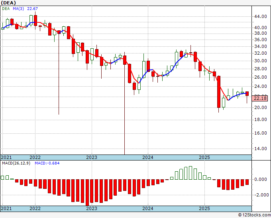Select the MA value 22.67
Image resolution: width=271 pixels, height=218 pixels.
[32, 9]
